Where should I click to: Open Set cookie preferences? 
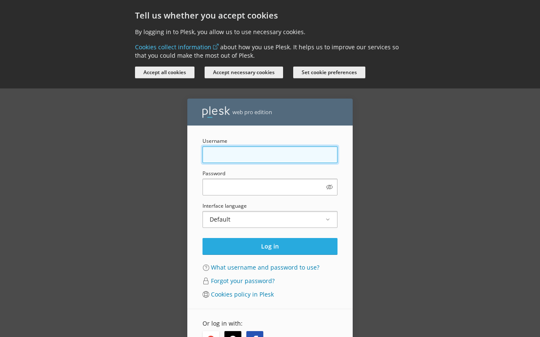click(x=329, y=72)
